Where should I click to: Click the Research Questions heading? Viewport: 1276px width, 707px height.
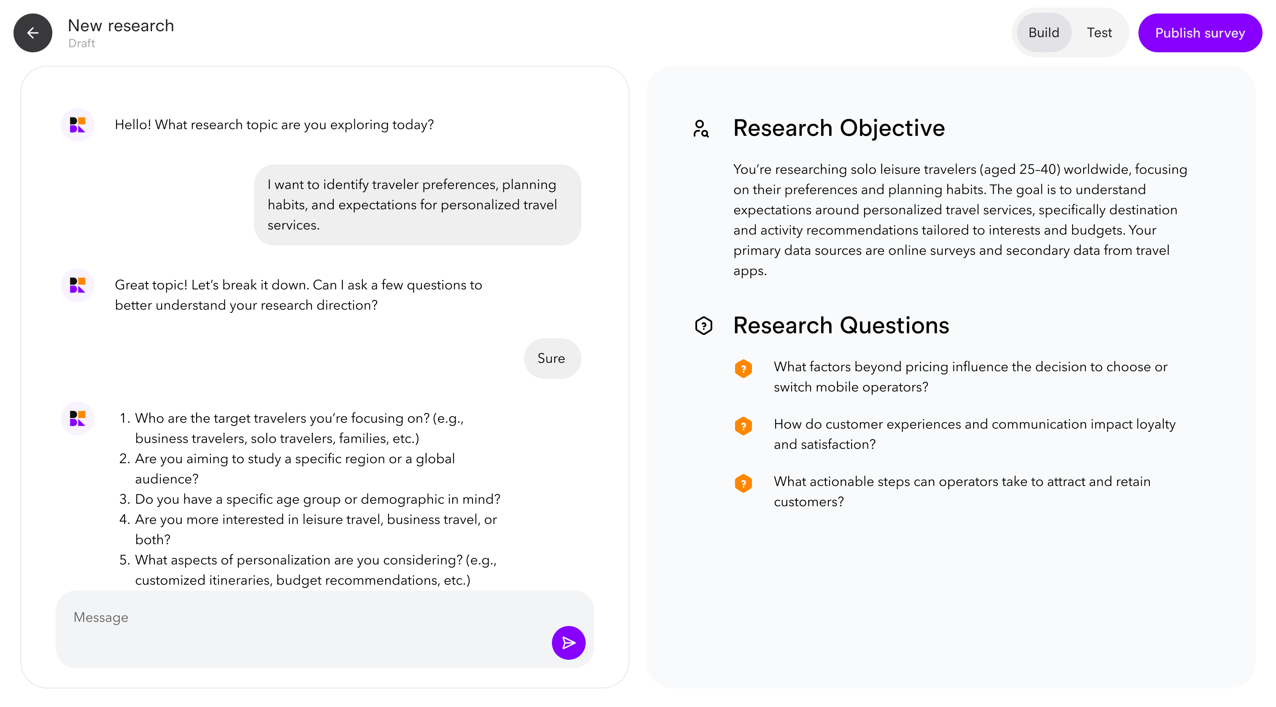tap(841, 325)
